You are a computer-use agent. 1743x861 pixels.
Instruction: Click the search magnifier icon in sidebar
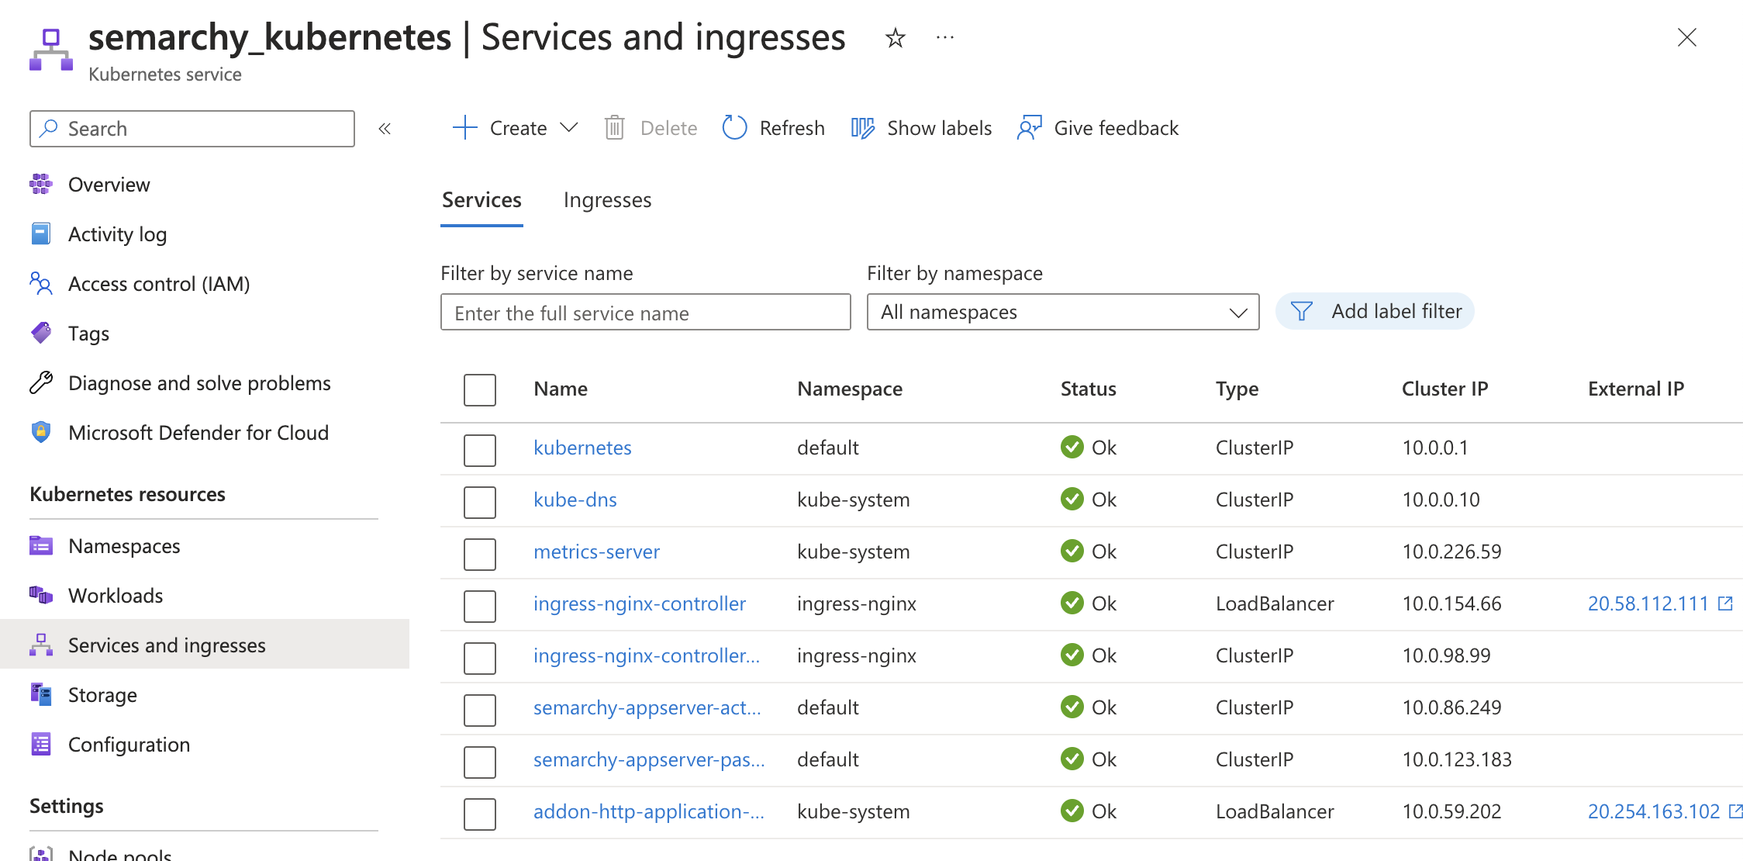pos(49,128)
